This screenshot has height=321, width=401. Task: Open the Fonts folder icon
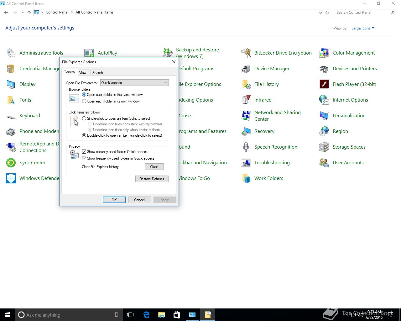(x=11, y=100)
